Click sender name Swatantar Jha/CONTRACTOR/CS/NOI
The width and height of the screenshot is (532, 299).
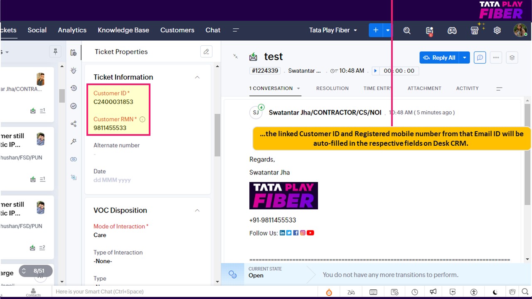(325, 113)
